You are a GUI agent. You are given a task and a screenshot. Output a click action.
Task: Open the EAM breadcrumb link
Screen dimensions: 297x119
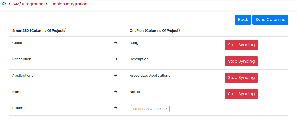[x=15, y=4]
